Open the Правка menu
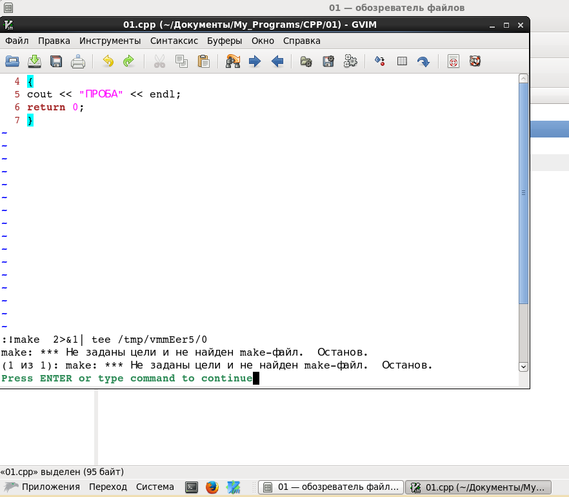Image resolution: width=569 pixels, height=497 pixels. (54, 41)
